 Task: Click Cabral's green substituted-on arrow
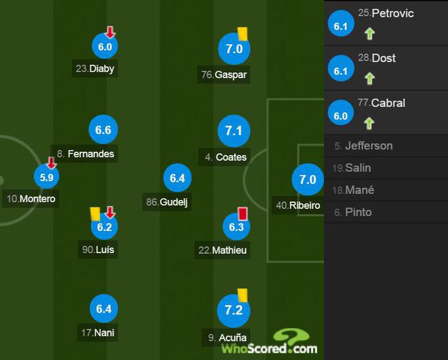click(369, 123)
